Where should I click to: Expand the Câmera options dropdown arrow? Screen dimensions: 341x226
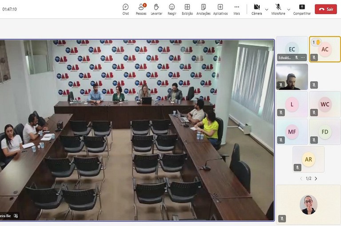[x=266, y=9]
